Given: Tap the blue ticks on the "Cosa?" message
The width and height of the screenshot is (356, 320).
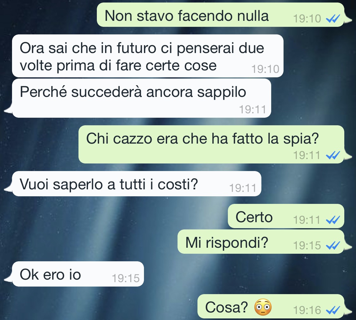Looking at the screenshot, I should pos(333,310).
